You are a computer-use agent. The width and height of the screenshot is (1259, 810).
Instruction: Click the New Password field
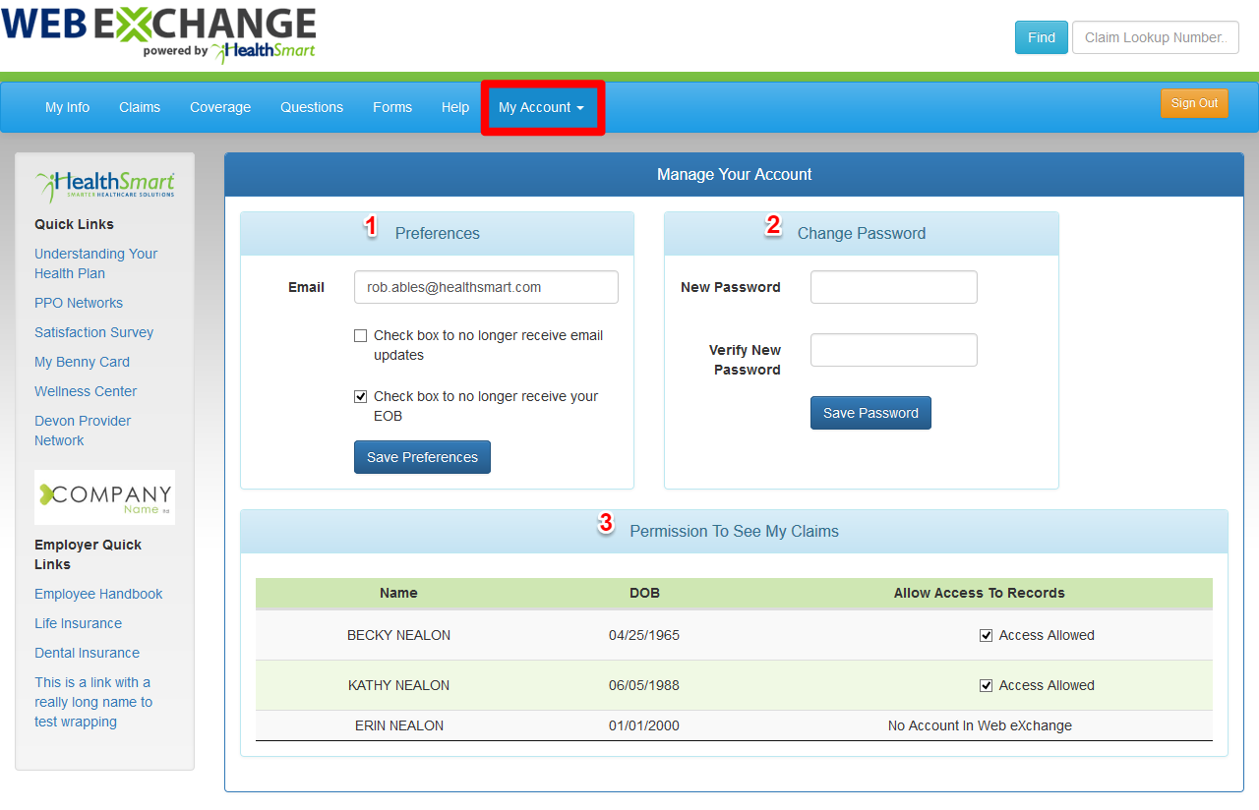(894, 287)
